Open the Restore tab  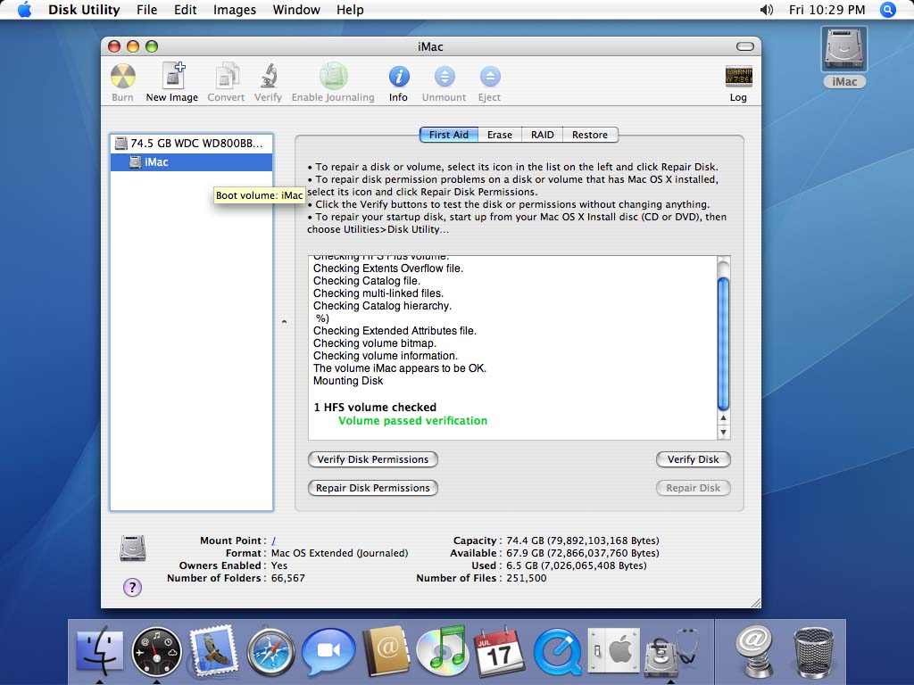pyautogui.click(x=590, y=135)
